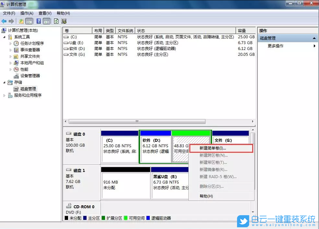Viewport: 319px width, 229px height.
Task: Click the 容量 column header
Action: click(x=245, y=30)
